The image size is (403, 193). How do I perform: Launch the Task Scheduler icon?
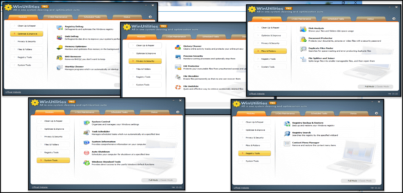click(86, 133)
